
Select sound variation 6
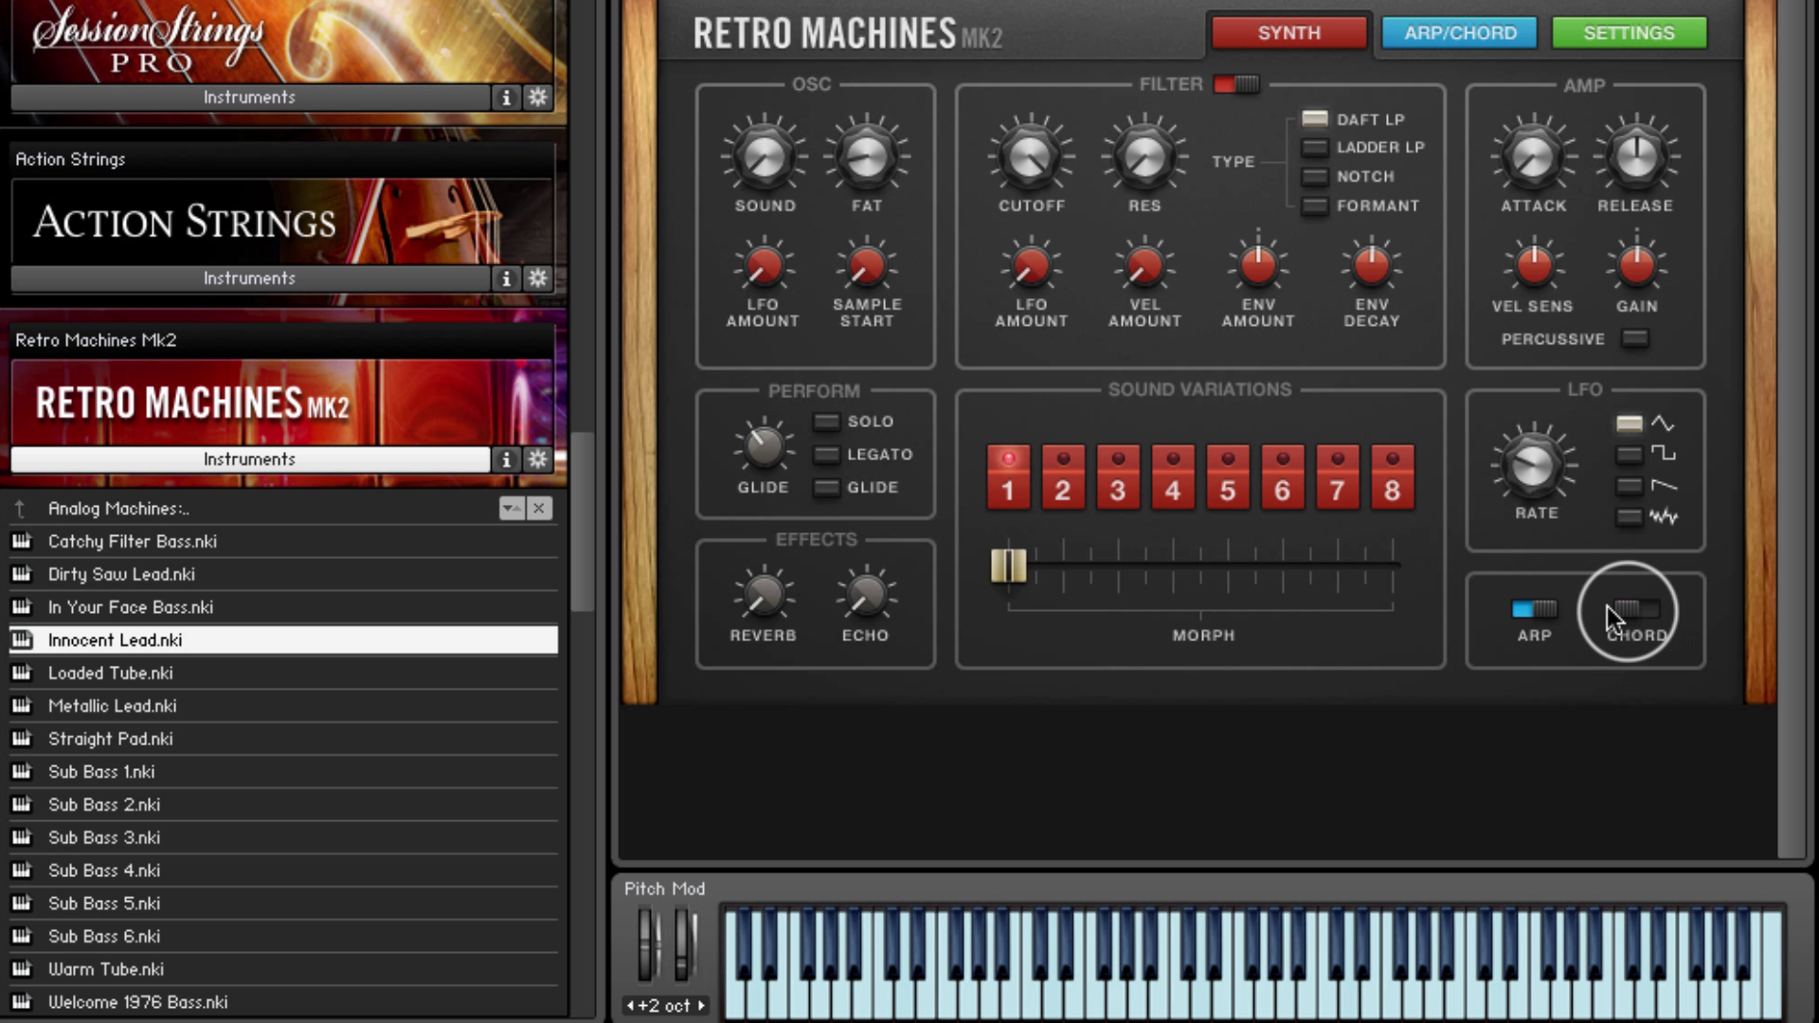tap(1283, 477)
